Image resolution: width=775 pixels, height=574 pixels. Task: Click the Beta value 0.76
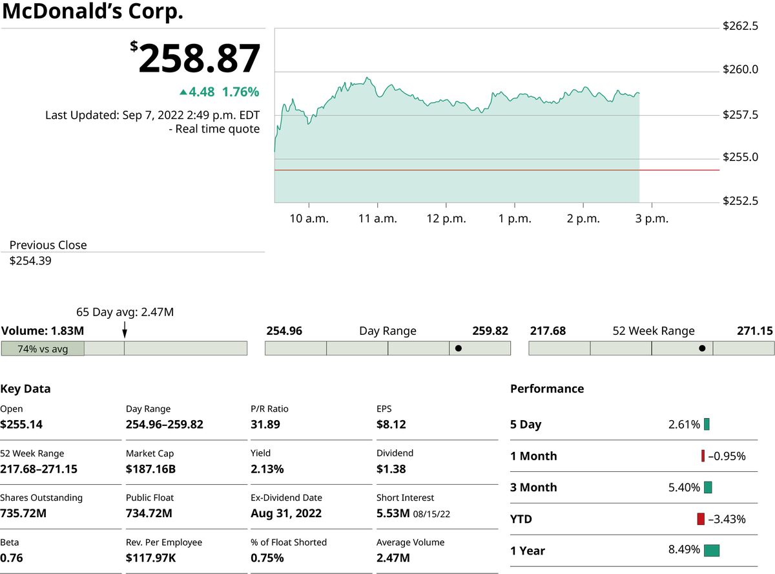click(12, 558)
